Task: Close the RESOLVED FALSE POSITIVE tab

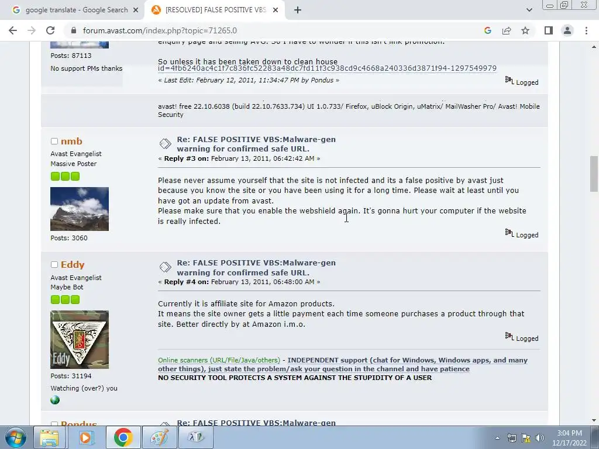Action: pos(276,11)
